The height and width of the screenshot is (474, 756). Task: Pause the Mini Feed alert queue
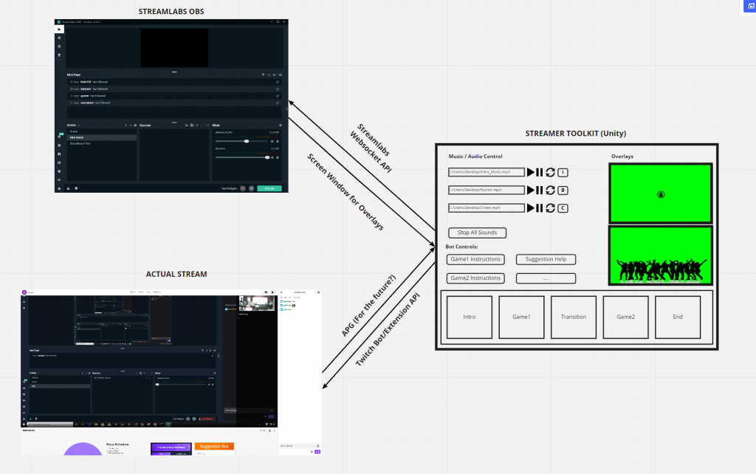(269, 75)
